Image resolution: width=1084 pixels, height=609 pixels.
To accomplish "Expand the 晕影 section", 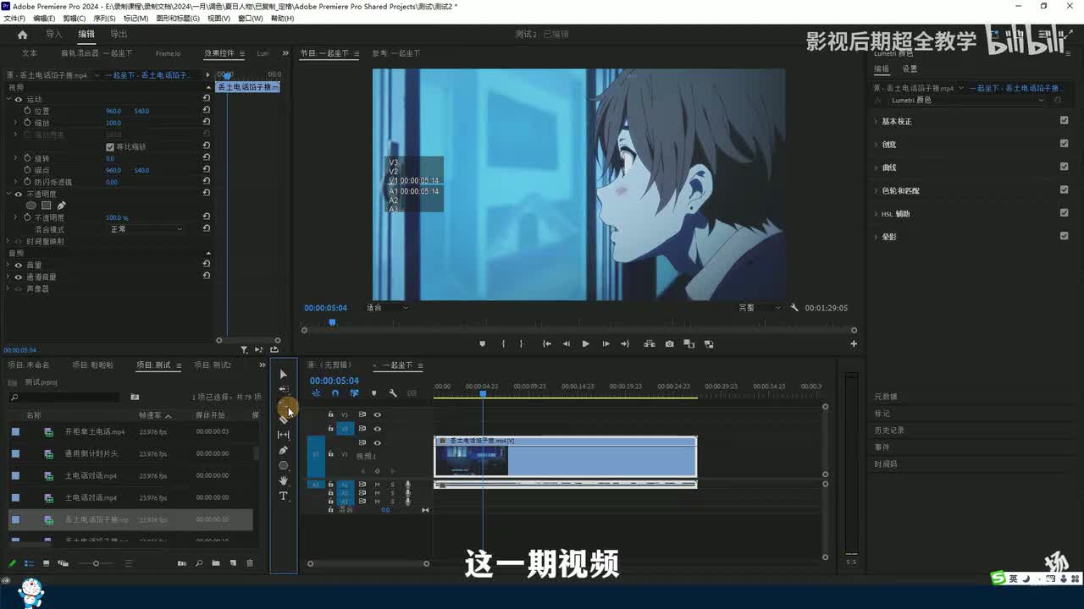I will click(876, 237).
